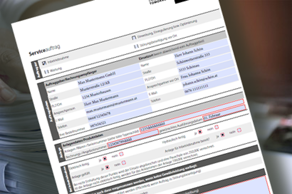This screenshot has width=292, height=194.
Task: Click Einsatzort Straße field 'Schönwetterstraße 333'
Action: click(x=204, y=56)
